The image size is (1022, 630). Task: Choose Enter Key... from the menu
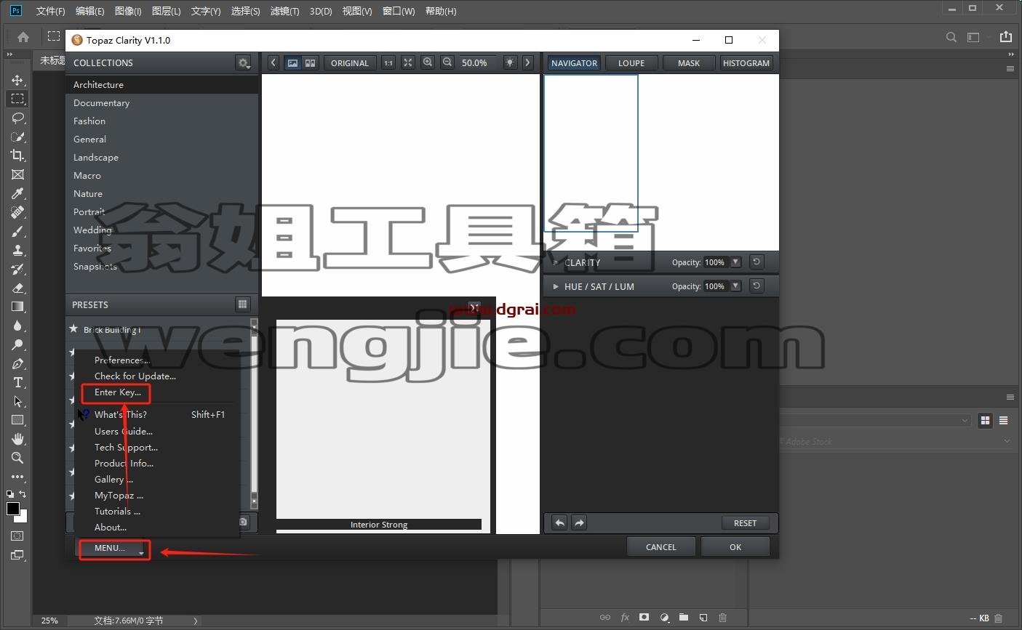[x=117, y=392]
